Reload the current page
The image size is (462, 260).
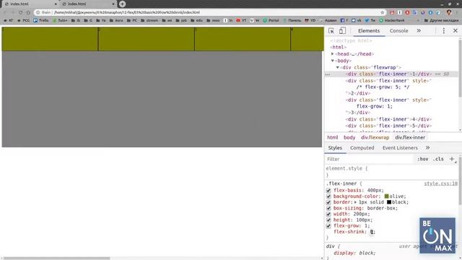pos(20,12)
